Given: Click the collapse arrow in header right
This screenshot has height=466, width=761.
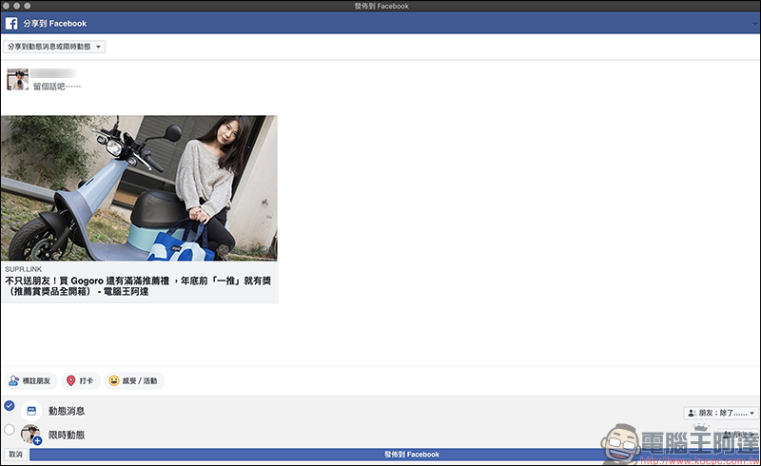Looking at the screenshot, I should tap(754, 23).
